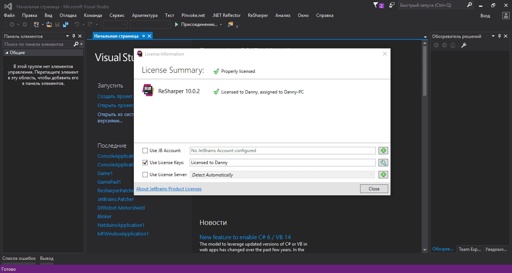Click the license key text field
The height and width of the screenshot is (273, 512).
(282, 163)
